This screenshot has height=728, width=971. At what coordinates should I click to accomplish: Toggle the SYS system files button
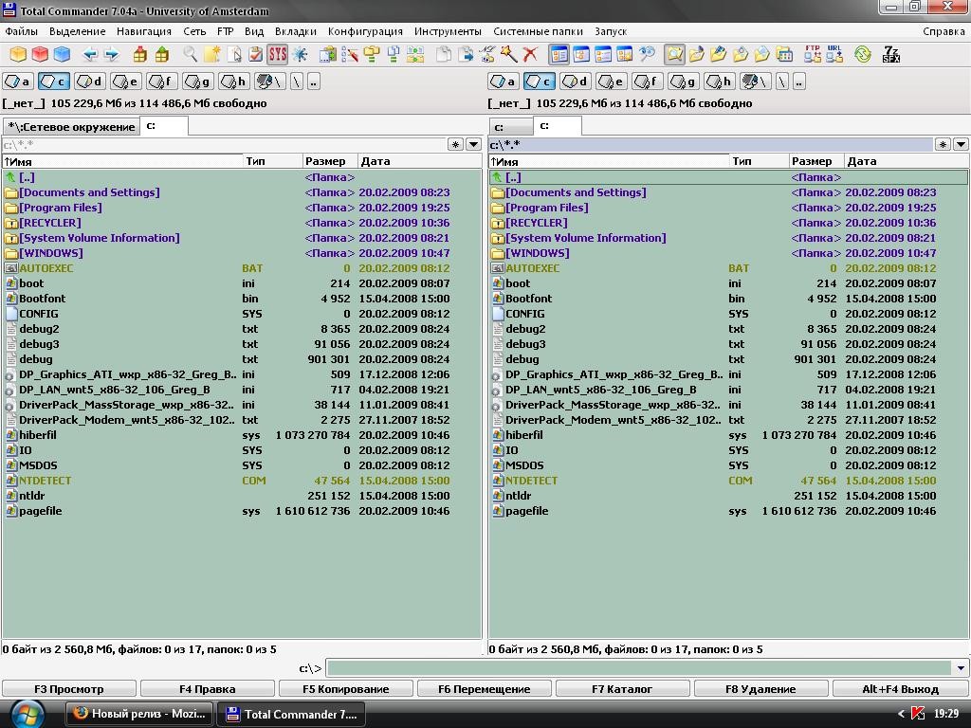tap(278, 54)
